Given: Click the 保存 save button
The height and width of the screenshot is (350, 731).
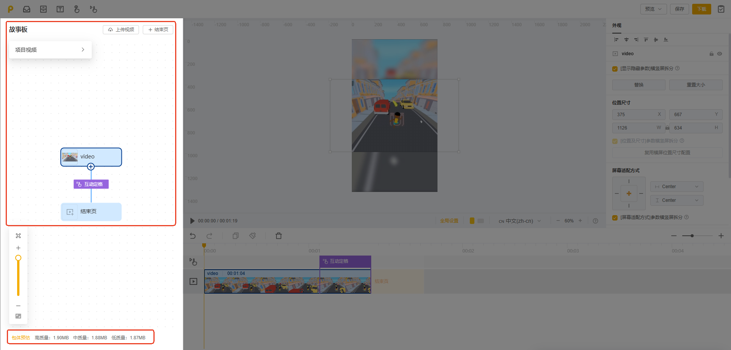Looking at the screenshot, I should click(x=680, y=9).
